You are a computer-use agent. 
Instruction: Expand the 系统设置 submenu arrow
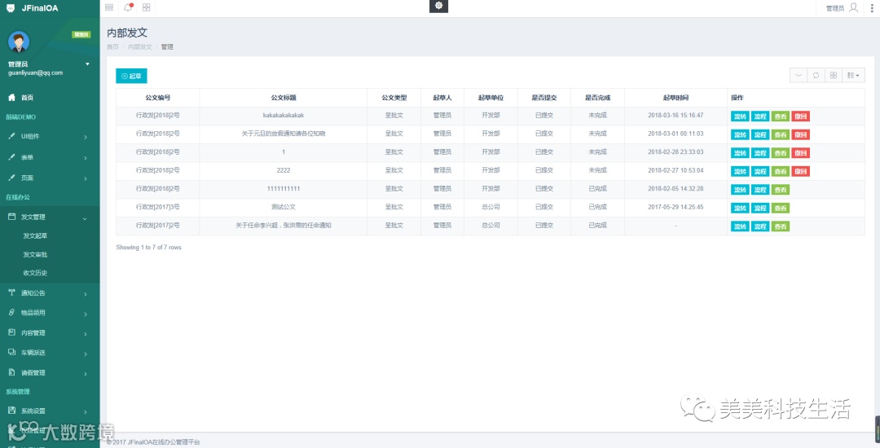pyautogui.click(x=86, y=411)
